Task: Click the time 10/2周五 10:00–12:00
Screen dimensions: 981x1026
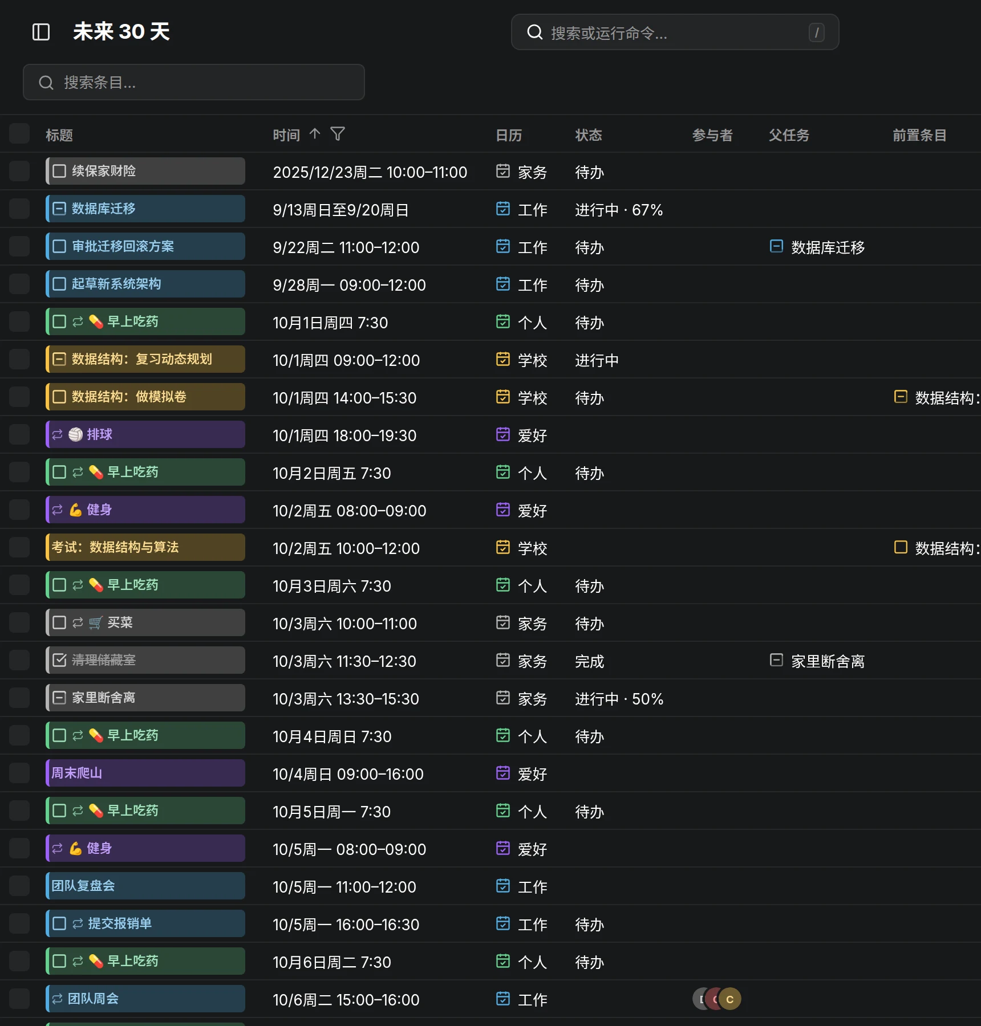Action: 346,548
